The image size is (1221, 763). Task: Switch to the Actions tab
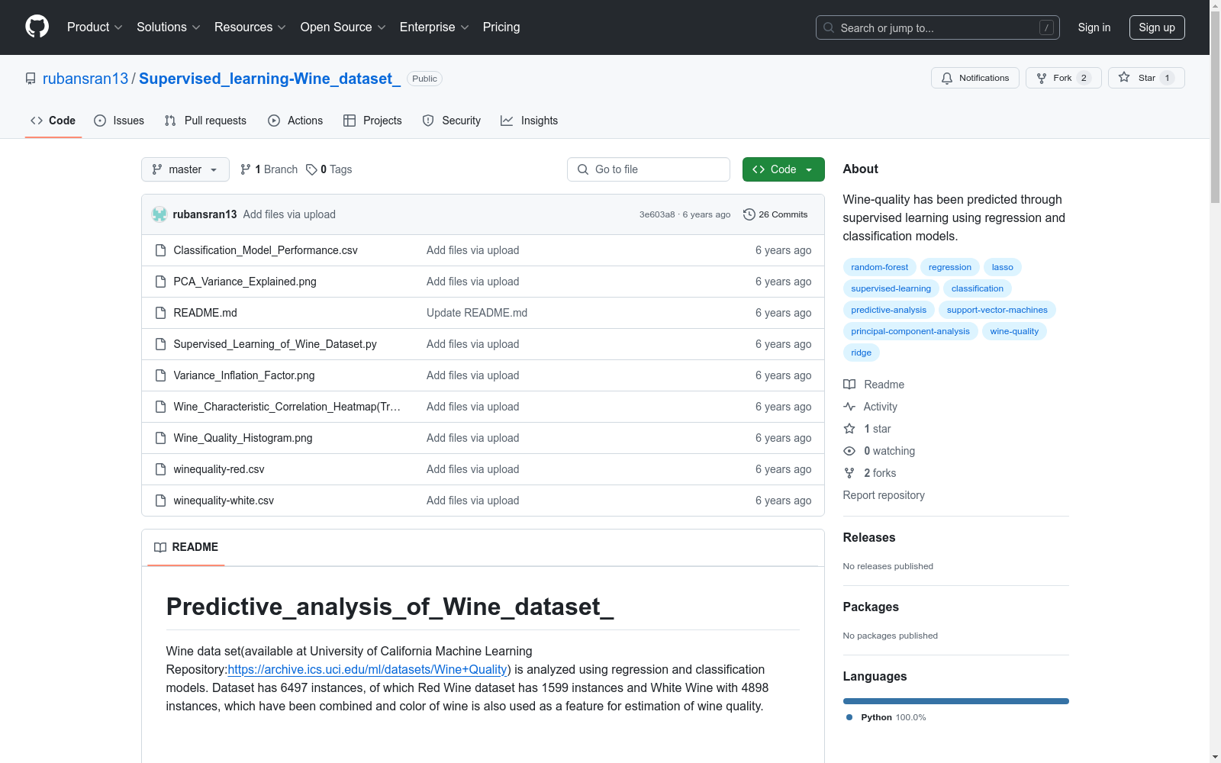pos(295,121)
